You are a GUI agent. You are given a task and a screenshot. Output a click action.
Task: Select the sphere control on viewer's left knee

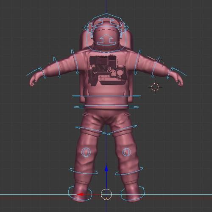pos(86,152)
